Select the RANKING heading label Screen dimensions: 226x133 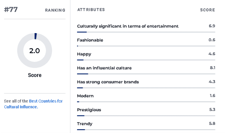pyautogui.click(x=55, y=10)
